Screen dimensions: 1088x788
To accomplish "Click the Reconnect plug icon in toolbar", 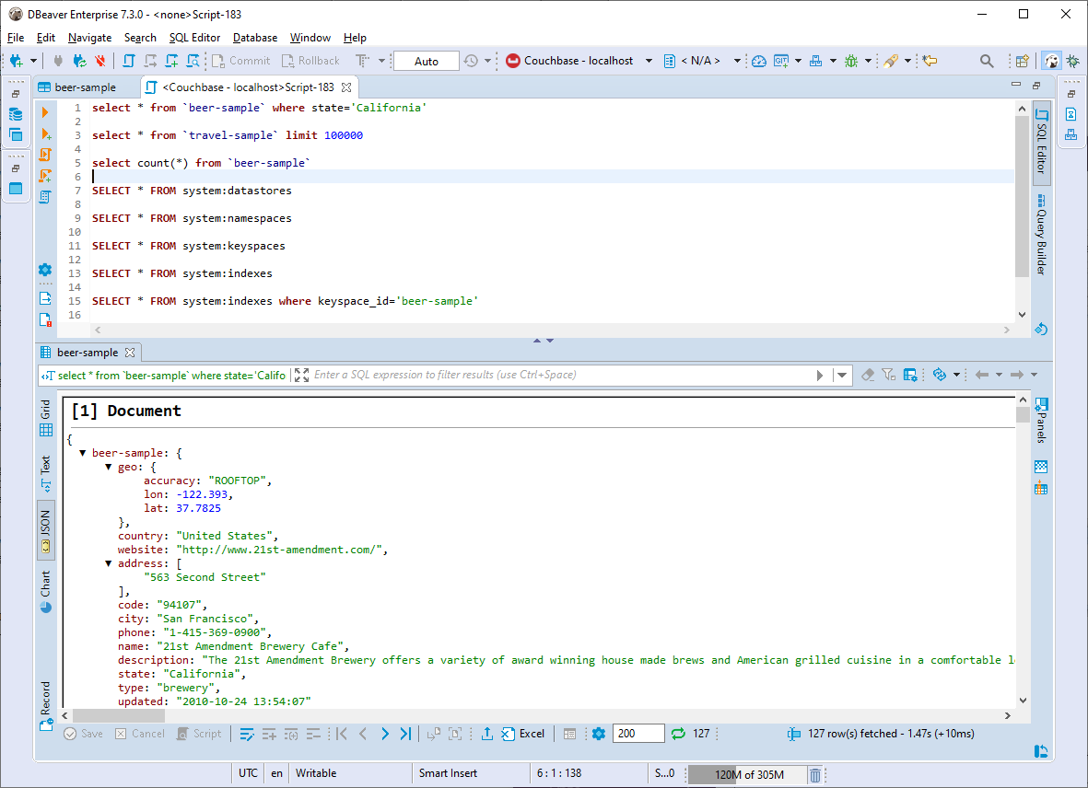I will pos(80,61).
